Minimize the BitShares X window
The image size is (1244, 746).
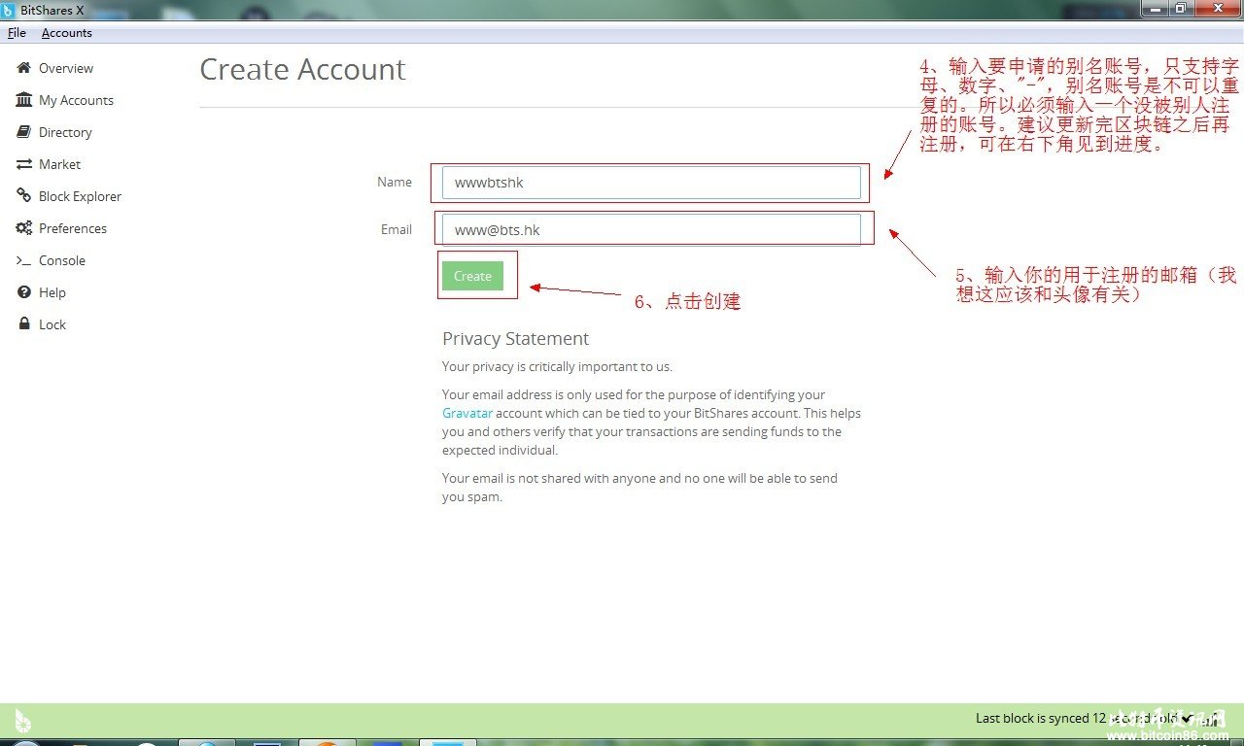(x=1155, y=9)
